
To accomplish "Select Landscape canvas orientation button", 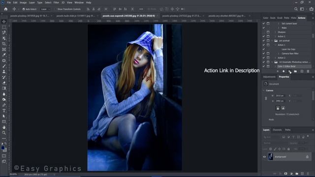I will coord(283,108).
